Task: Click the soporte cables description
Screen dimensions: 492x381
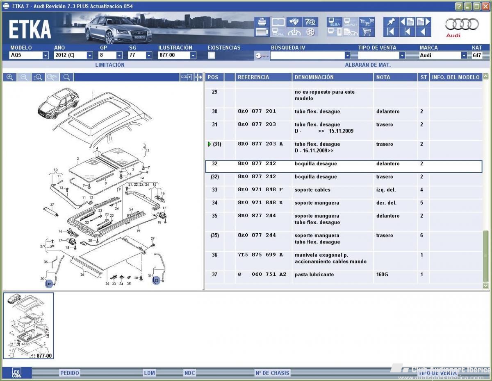Action: (x=312, y=190)
